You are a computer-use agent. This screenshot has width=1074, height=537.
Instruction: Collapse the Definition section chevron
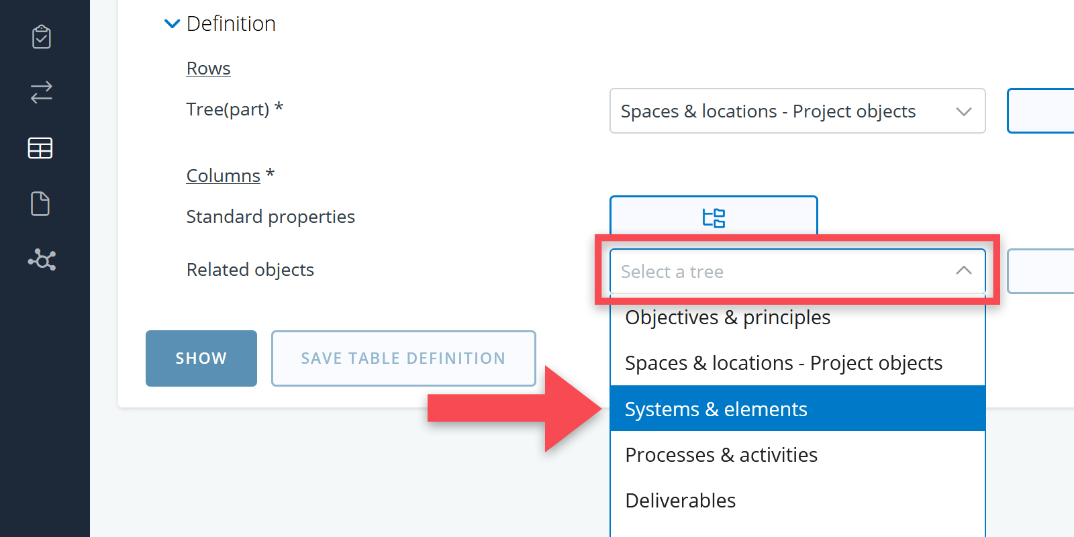click(x=173, y=24)
